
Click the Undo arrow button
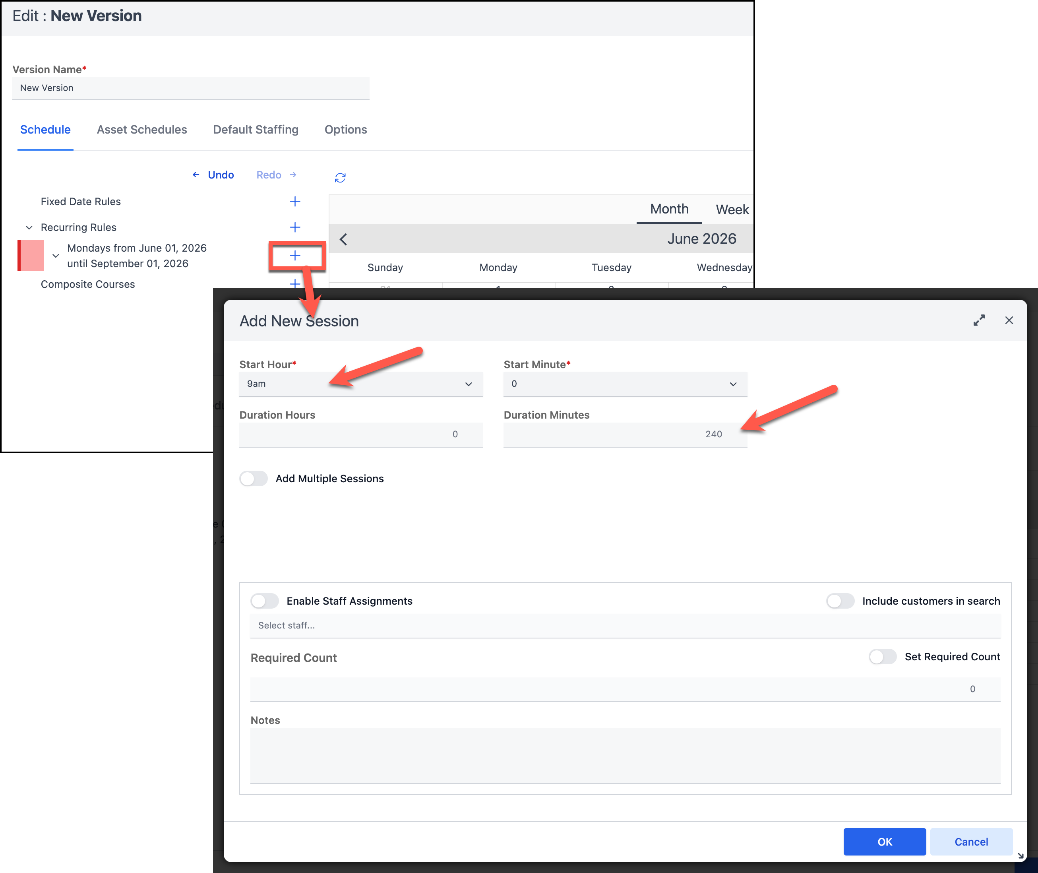click(213, 175)
